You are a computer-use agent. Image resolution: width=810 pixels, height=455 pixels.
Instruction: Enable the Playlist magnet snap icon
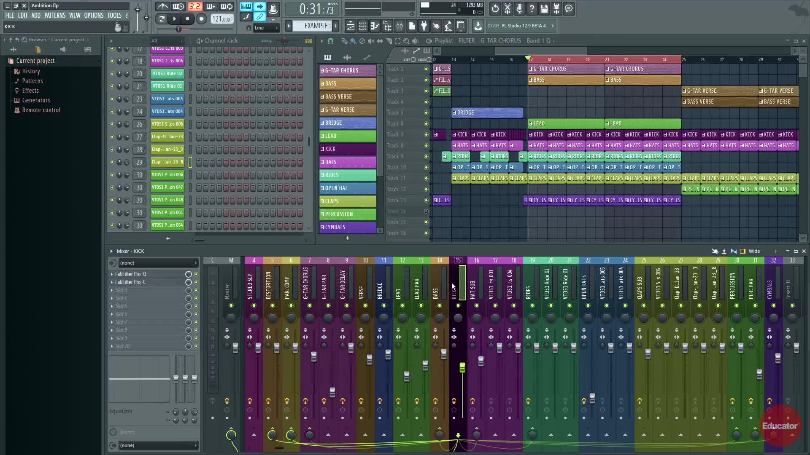point(330,41)
